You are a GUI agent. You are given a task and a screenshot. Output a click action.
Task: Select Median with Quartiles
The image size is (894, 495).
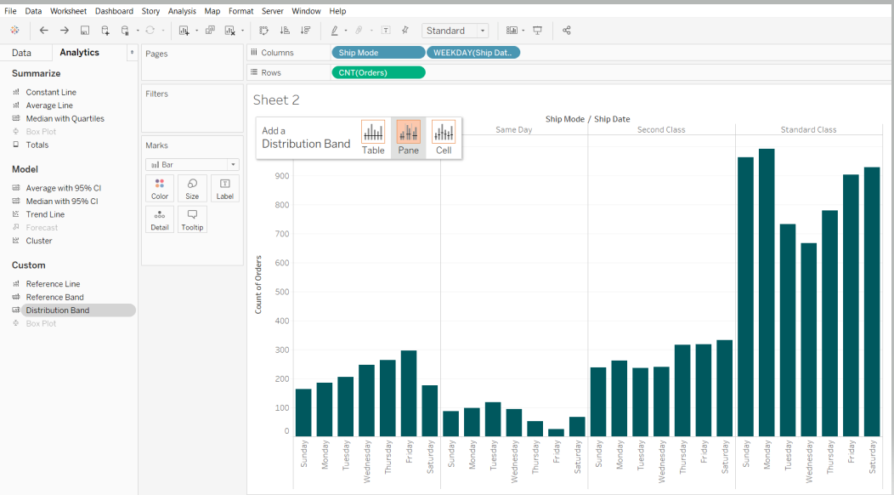65,118
